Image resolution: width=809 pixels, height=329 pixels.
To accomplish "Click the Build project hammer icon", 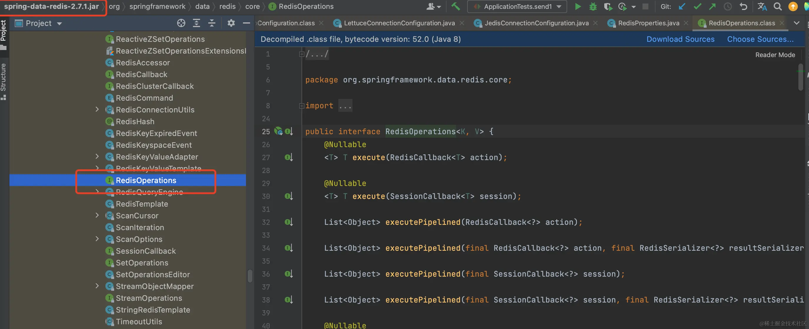I will pos(455,6).
